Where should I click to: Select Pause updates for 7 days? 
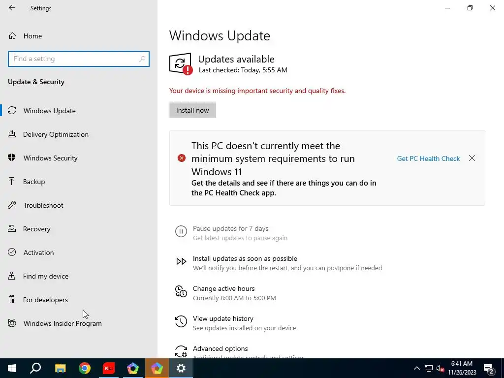point(230,228)
